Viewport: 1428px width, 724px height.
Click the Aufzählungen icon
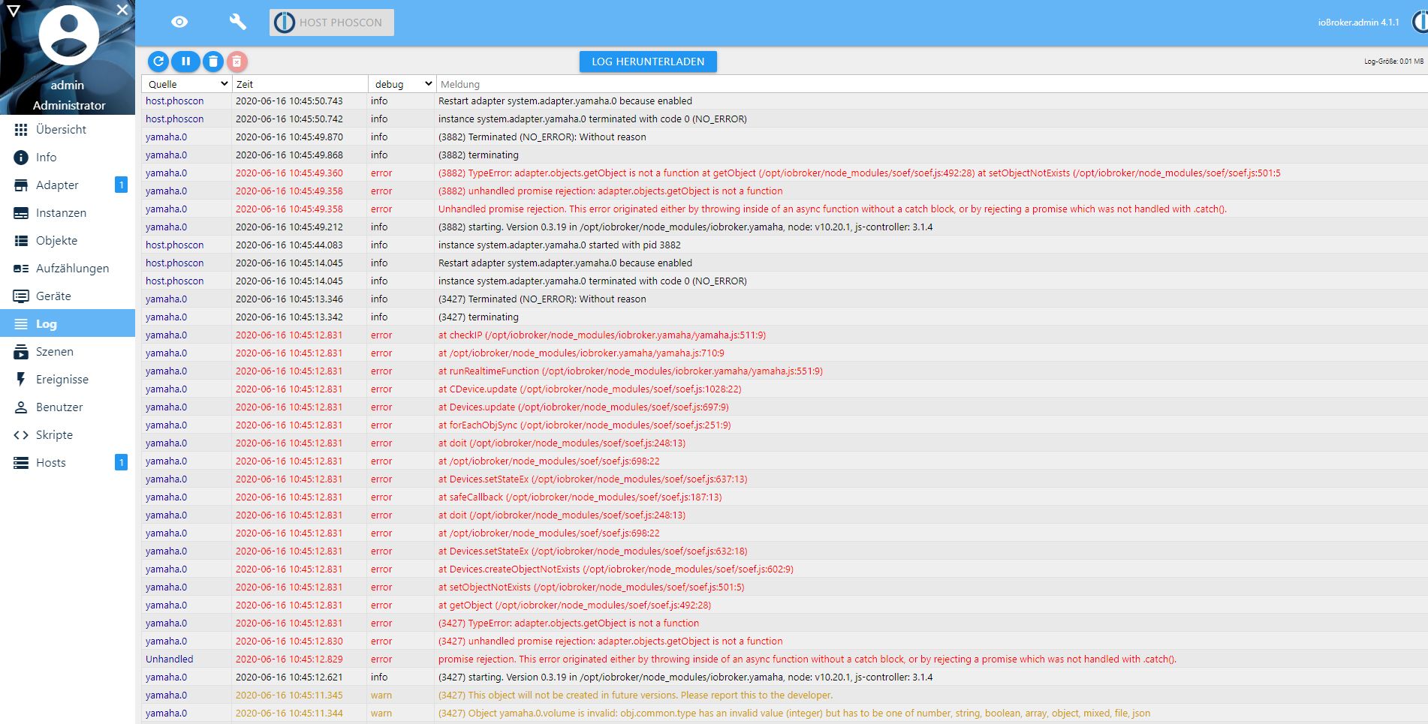[21, 269]
